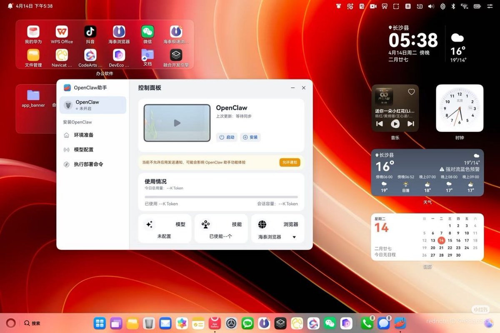Image resolution: width=500 pixels, height=333 pixels.
Task: Open the Mail app in the dock
Action: [165, 323]
